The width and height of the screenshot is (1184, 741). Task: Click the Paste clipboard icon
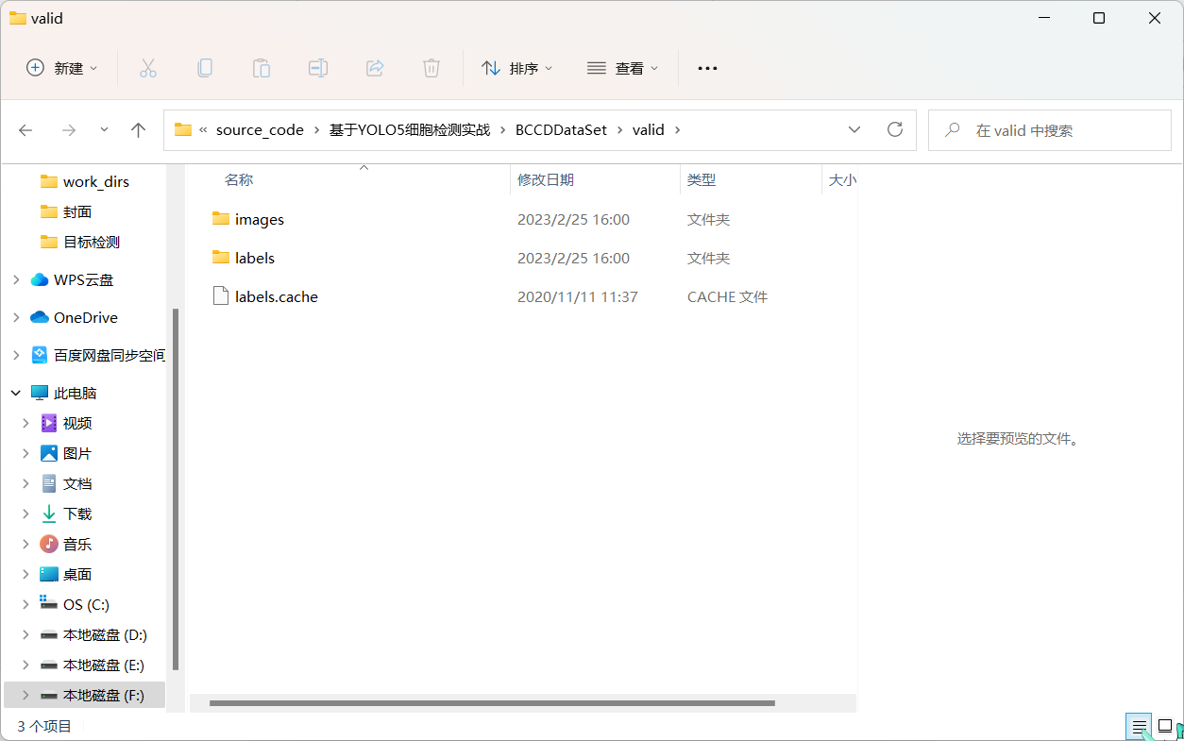pos(261,68)
